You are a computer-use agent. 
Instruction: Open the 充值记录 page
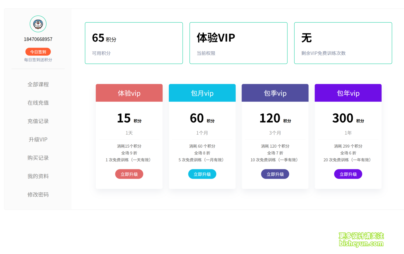click(38, 121)
